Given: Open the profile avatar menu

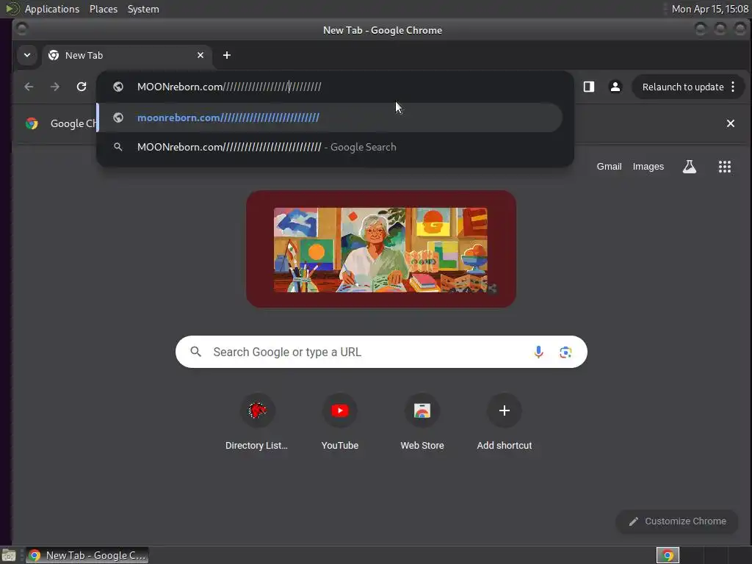Looking at the screenshot, I should (615, 87).
